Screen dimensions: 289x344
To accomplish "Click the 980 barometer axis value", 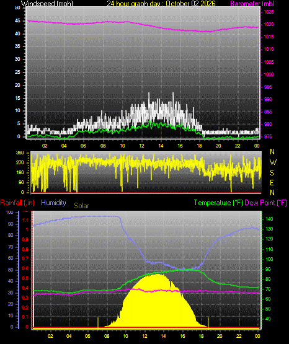I will [x=268, y=124].
